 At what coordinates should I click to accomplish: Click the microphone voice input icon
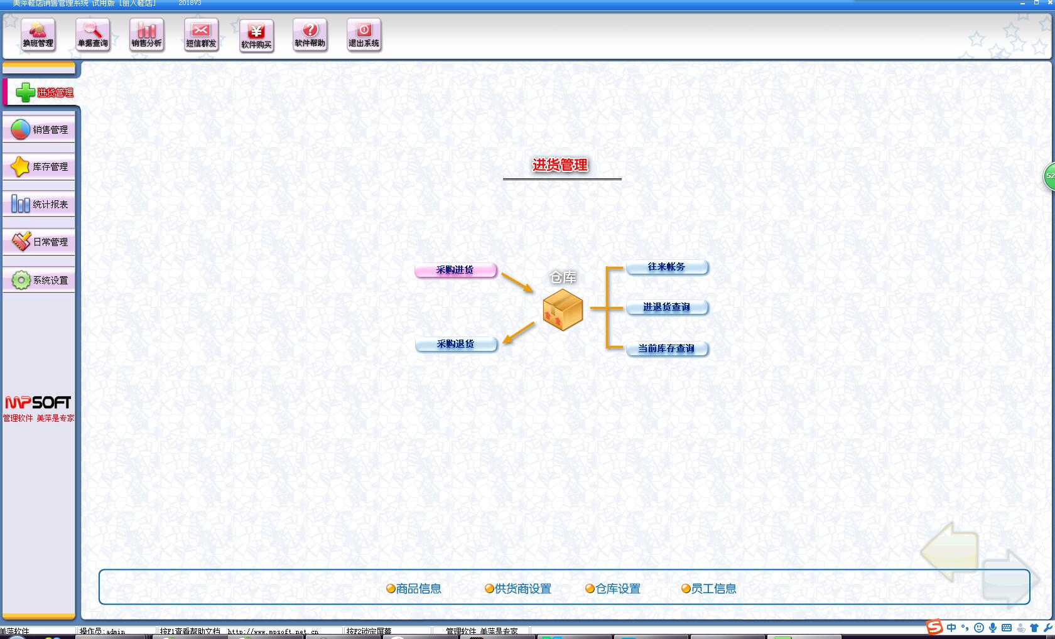[993, 628]
